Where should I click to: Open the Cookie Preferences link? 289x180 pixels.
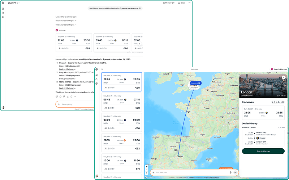coord(212,177)
